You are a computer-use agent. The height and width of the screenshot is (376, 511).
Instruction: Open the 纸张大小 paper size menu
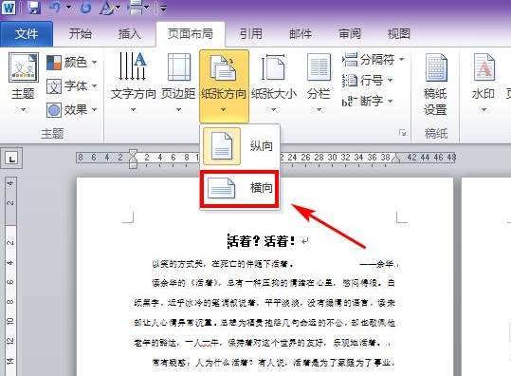[x=274, y=83]
